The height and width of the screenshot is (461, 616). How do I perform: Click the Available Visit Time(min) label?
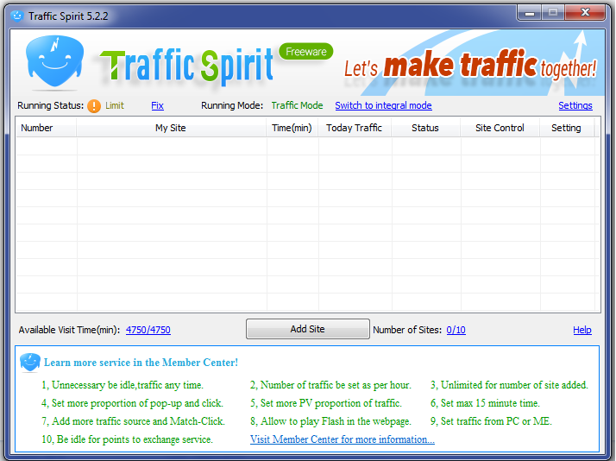click(x=69, y=330)
